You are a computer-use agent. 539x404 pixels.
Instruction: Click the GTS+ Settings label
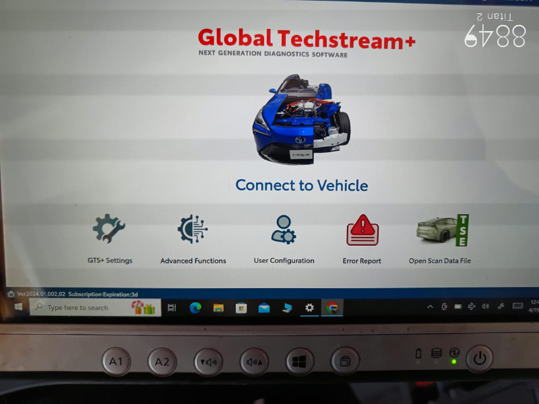(x=110, y=261)
